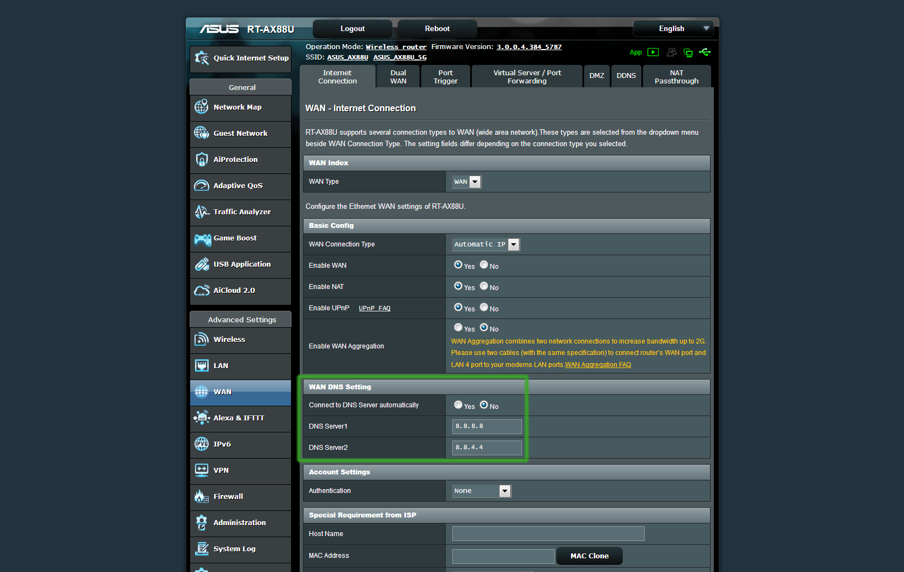Image resolution: width=904 pixels, height=572 pixels.
Task: Set Enable UPnP to Yes
Action: coord(458,307)
